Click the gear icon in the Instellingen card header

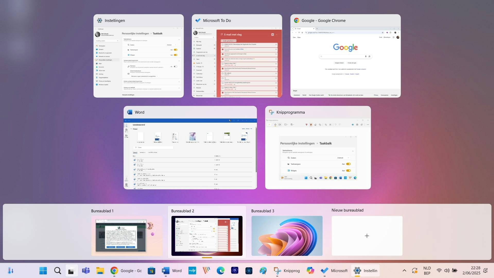point(100,21)
